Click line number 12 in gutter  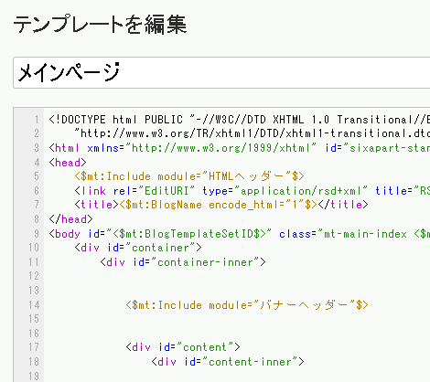[x=34, y=276]
